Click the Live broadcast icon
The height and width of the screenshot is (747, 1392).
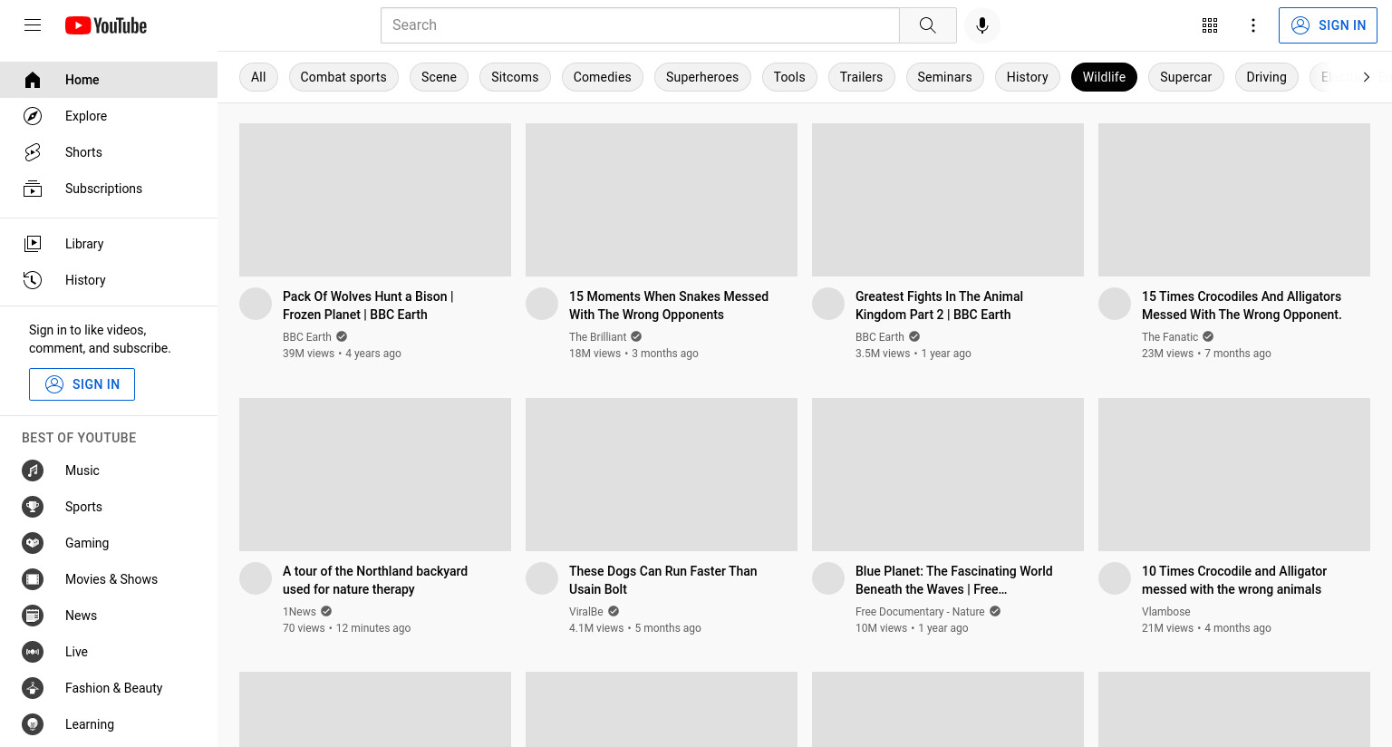pos(33,652)
